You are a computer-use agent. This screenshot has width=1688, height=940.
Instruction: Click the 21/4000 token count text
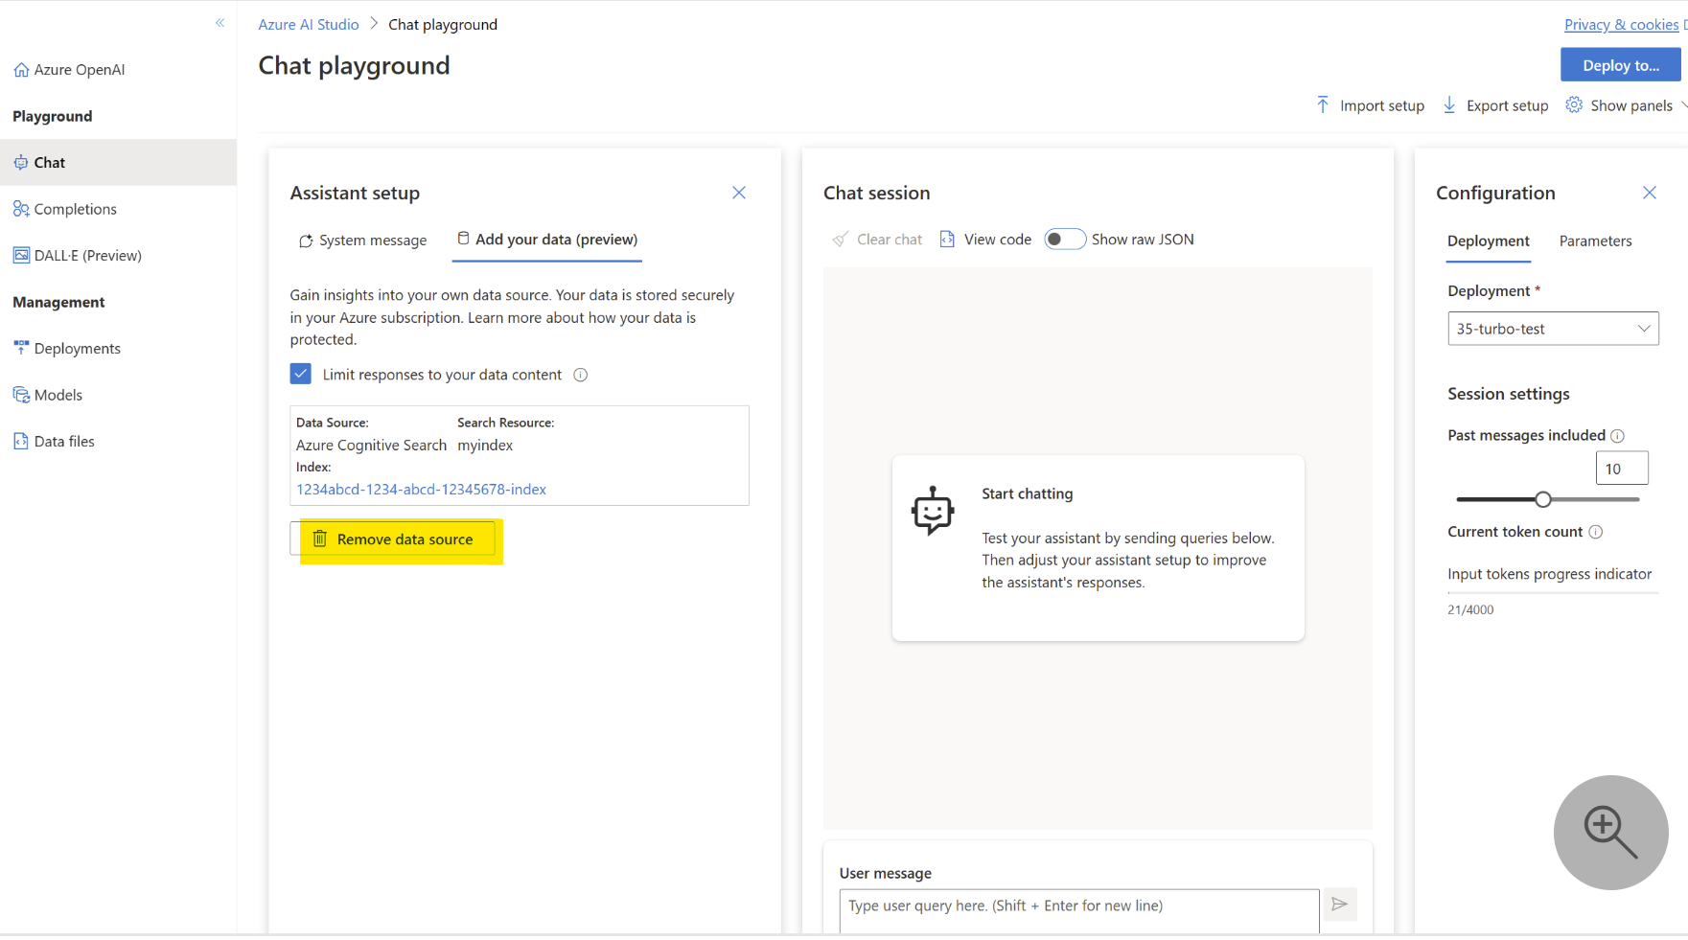tap(1470, 610)
